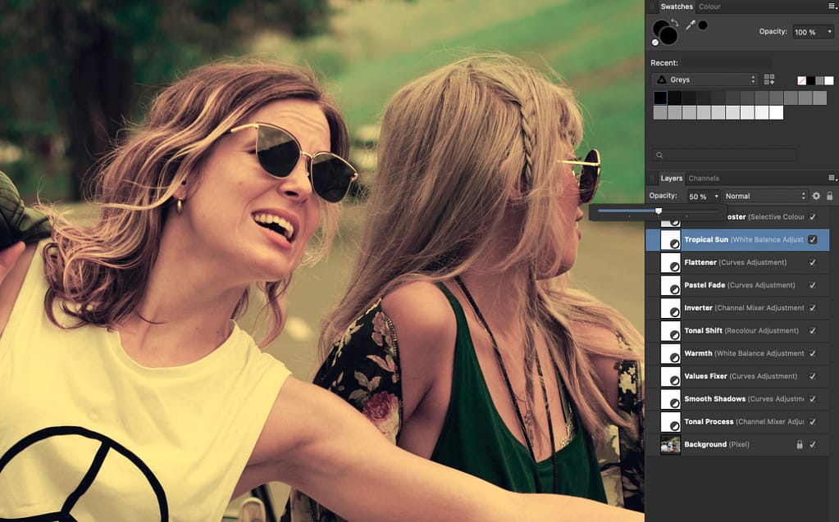Select the Tonal Process layer name
The height and width of the screenshot is (522, 839).
pyautogui.click(x=709, y=421)
